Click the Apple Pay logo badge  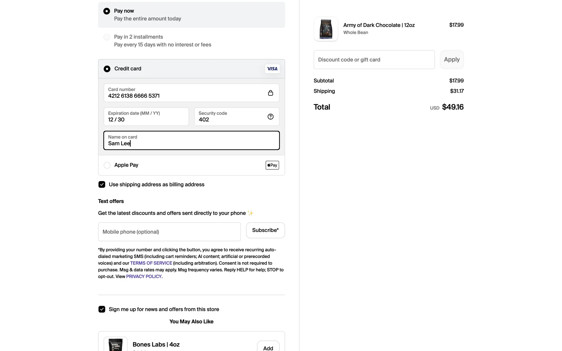pyautogui.click(x=272, y=165)
